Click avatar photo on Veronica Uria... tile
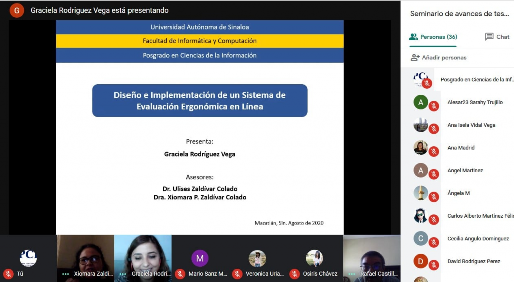 tap(257, 258)
